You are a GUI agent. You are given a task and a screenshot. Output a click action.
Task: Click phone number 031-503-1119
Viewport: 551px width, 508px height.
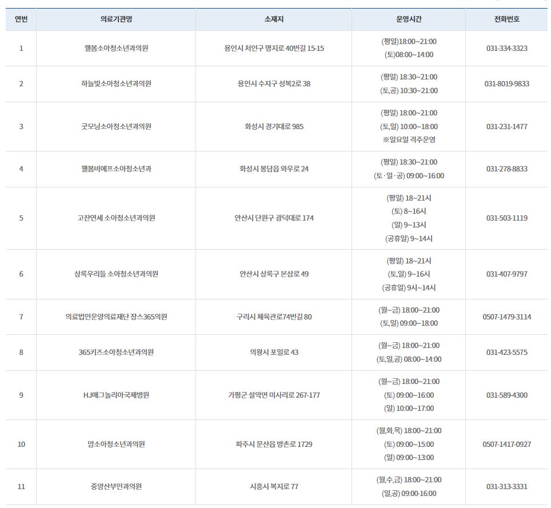[x=507, y=218]
